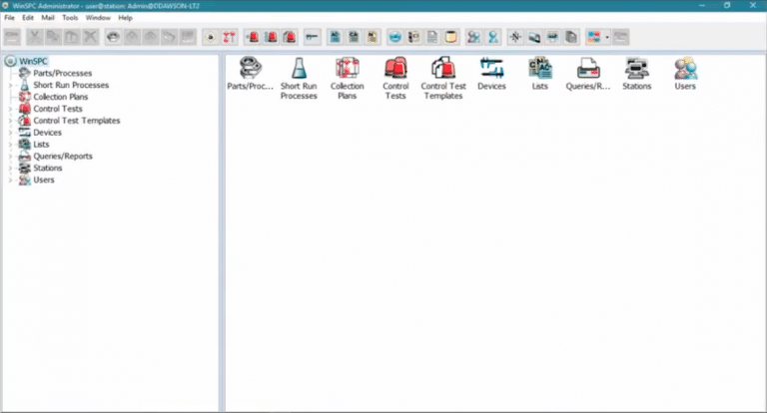Open the Tools menu
767x413 pixels.
click(70, 18)
